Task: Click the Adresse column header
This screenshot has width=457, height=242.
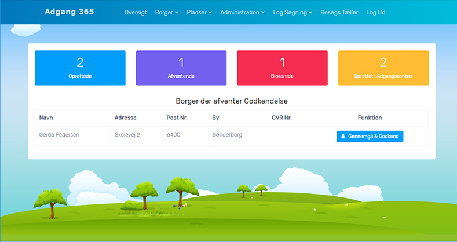Action: pos(126,118)
